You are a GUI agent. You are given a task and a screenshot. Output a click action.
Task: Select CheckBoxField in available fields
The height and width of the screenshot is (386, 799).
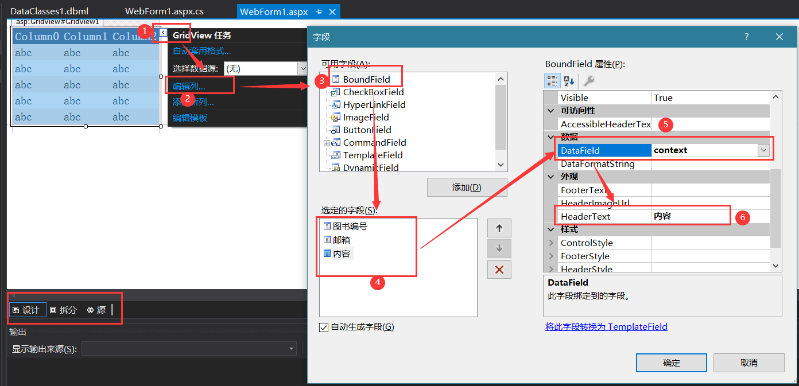[373, 92]
